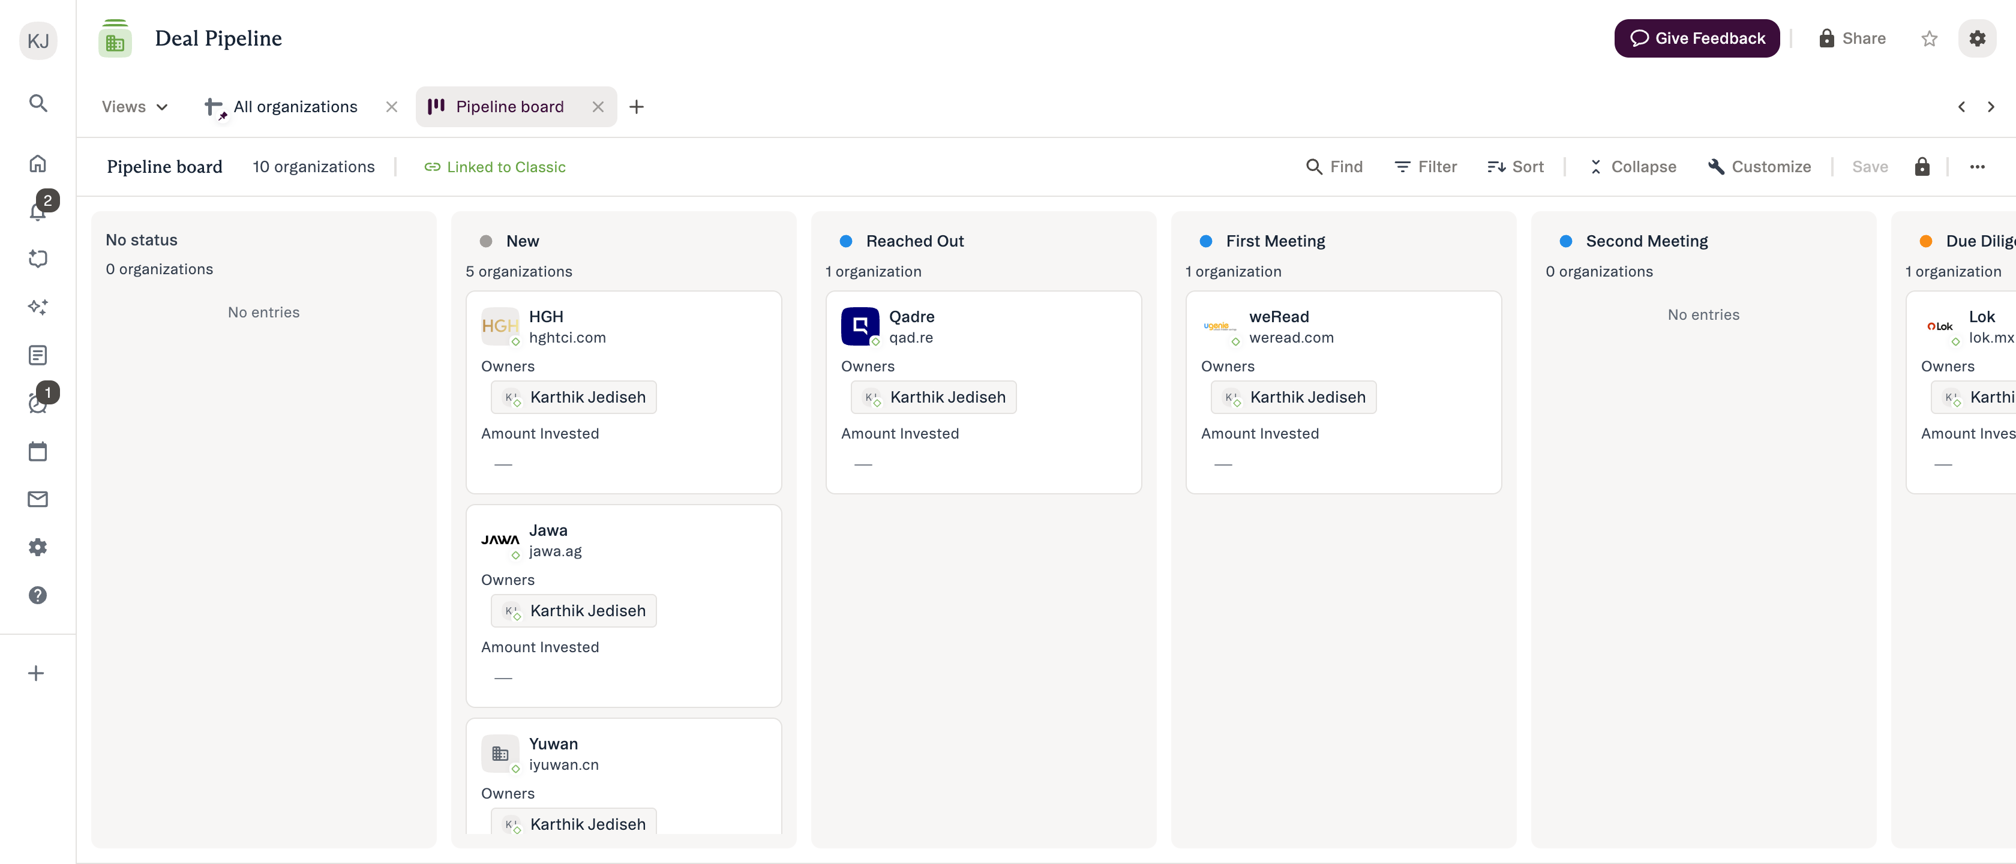Screen dimensions: 2016x864
Task: Click the Save button
Action: [x=1870, y=167]
